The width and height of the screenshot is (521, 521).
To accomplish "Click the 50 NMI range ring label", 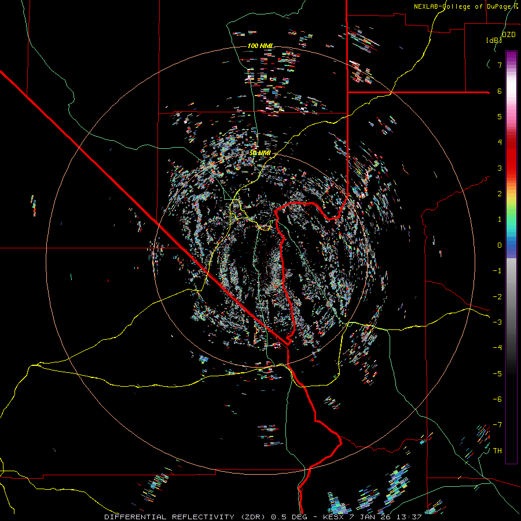I will [x=260, y=153].
